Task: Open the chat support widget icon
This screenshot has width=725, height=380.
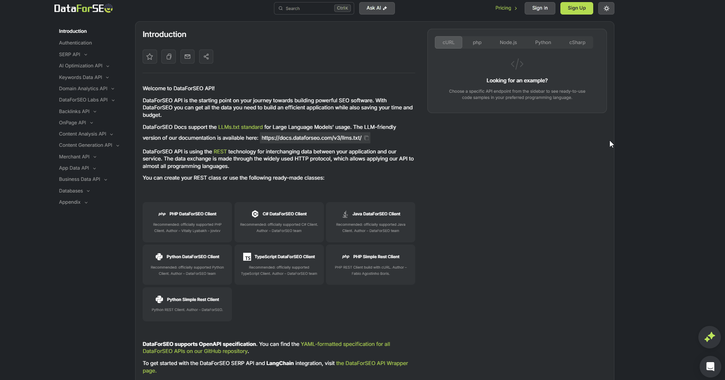Action: pyautogui.click(x=710, y=366)
